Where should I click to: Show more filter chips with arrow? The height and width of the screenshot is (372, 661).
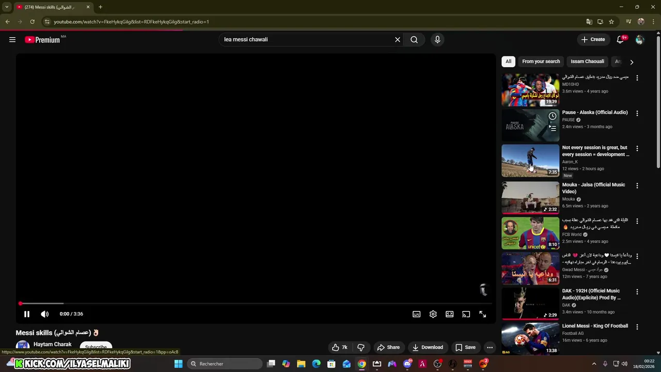click(632, 62)
